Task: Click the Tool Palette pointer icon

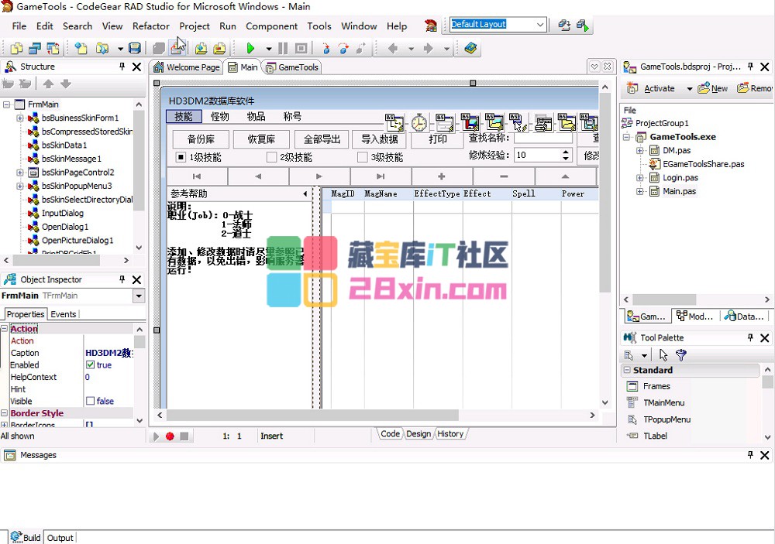Action: coord(663,355)
